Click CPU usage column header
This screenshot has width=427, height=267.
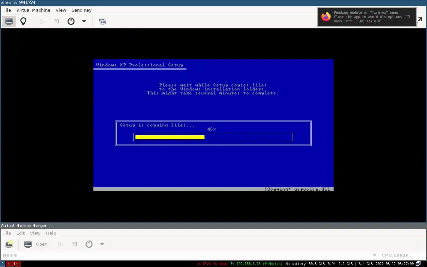395,255
